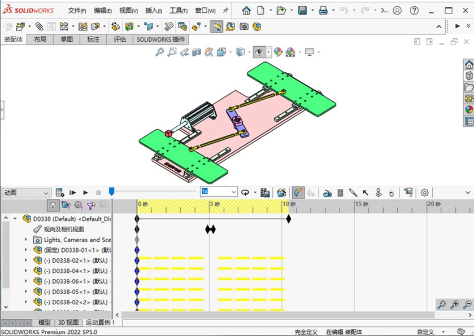474x336 pixels.
Task: Switch to the 草图 tab
Action: 66,39
